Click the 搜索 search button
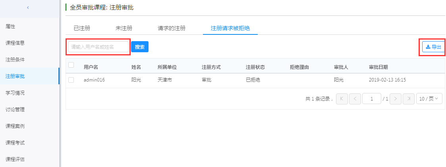446x167 pixels. tap(140, 47)
